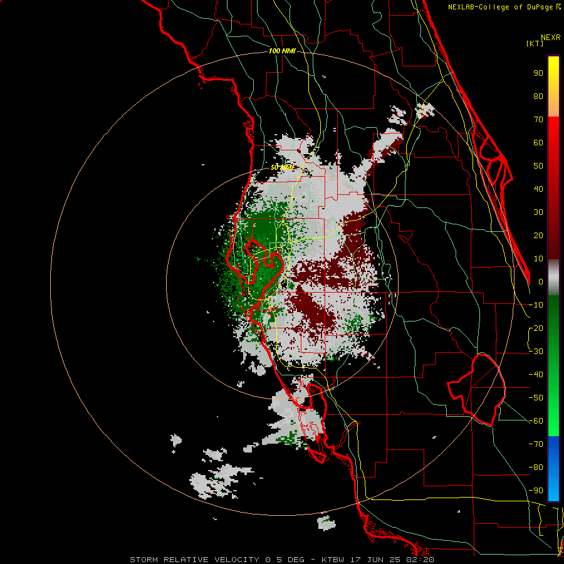Viewport: 564px width, 564px height.
Task: Pick the gray zero-velocity band of the color bar
Action: [553, 278]
